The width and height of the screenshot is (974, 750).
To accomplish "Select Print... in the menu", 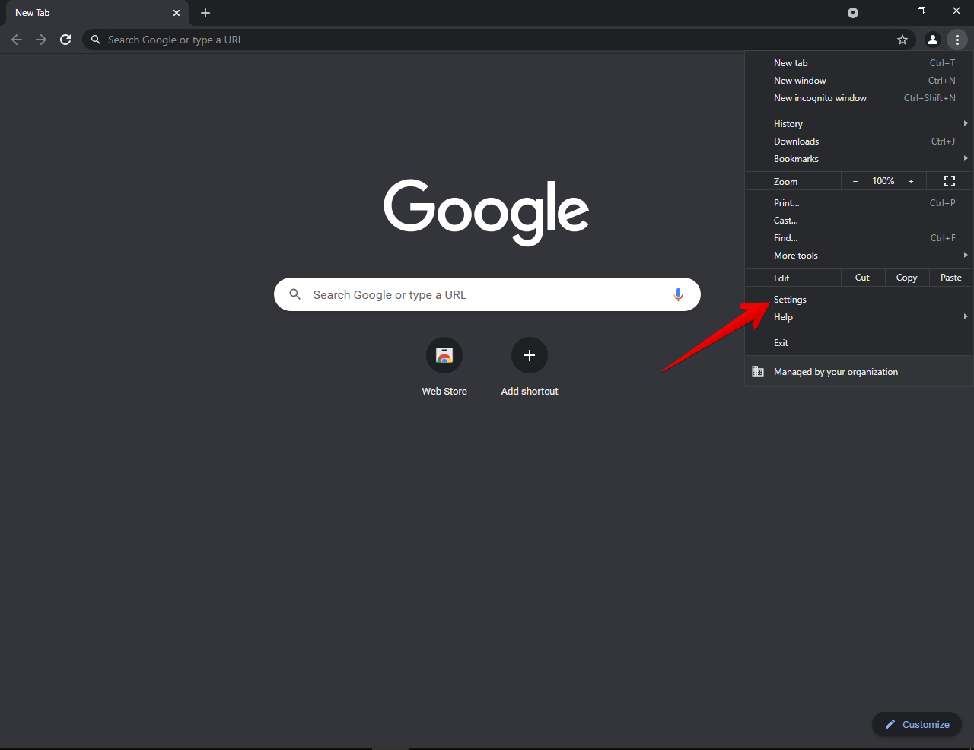I will (858, 203).
